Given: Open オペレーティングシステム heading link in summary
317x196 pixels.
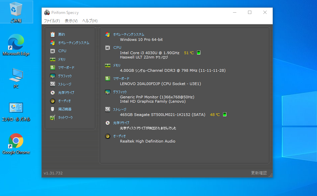Looking at the screenshot, I should click(129, 35).
